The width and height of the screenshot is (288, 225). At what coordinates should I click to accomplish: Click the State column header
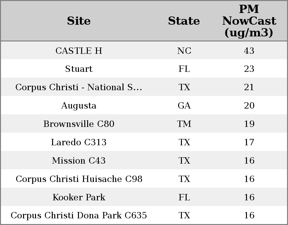point(184,21)
